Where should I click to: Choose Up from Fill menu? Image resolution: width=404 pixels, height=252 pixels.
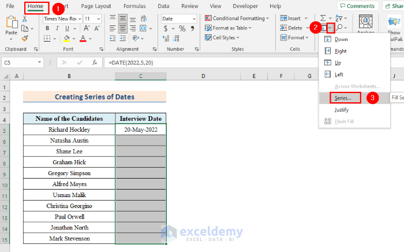[x=354, y=62]
